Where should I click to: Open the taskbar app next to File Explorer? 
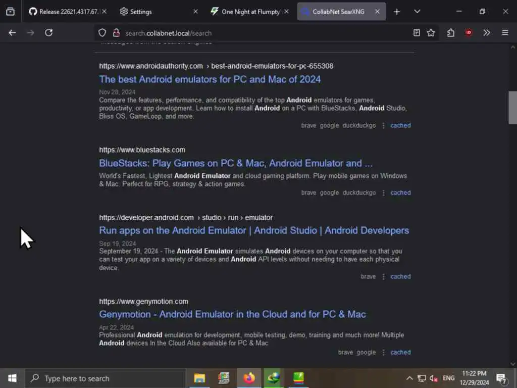[224, 378]
